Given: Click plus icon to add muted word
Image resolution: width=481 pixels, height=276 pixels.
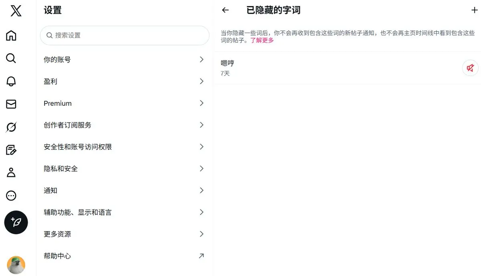Looking at the screenshot, I should 474,10.
